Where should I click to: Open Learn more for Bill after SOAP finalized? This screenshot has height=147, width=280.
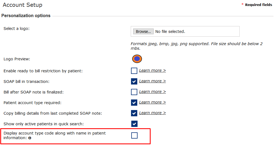(x=152, y=92)
